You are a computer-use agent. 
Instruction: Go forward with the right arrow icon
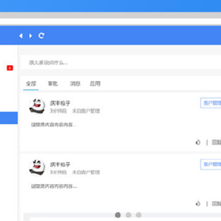(31, 36)
